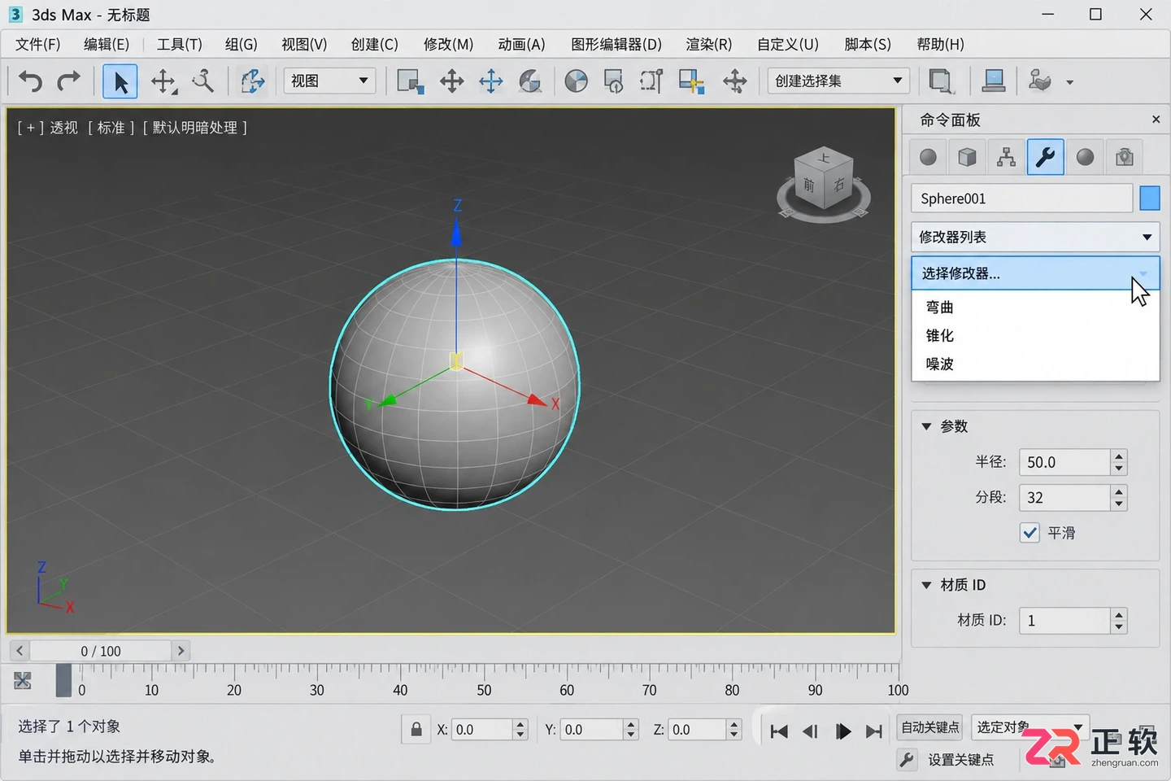
Task: Click the render setup teapot icon
Action: [1040, 81]
